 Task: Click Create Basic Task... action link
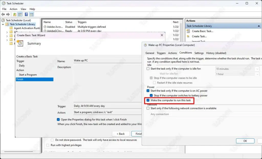click(203, 31)
